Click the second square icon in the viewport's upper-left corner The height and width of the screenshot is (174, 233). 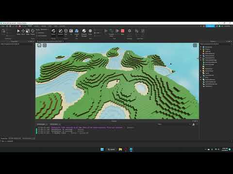[45, 45]
